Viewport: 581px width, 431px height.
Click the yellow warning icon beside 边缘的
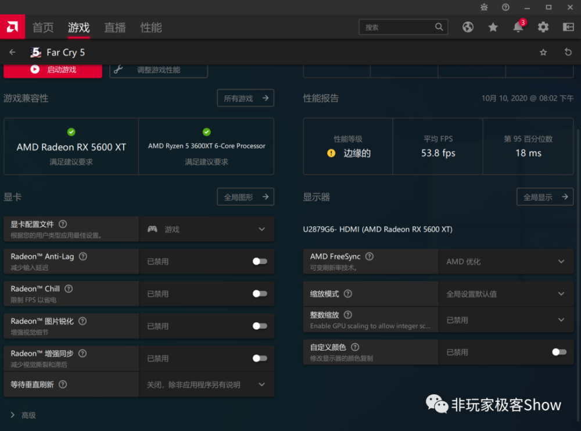(331, 153)
